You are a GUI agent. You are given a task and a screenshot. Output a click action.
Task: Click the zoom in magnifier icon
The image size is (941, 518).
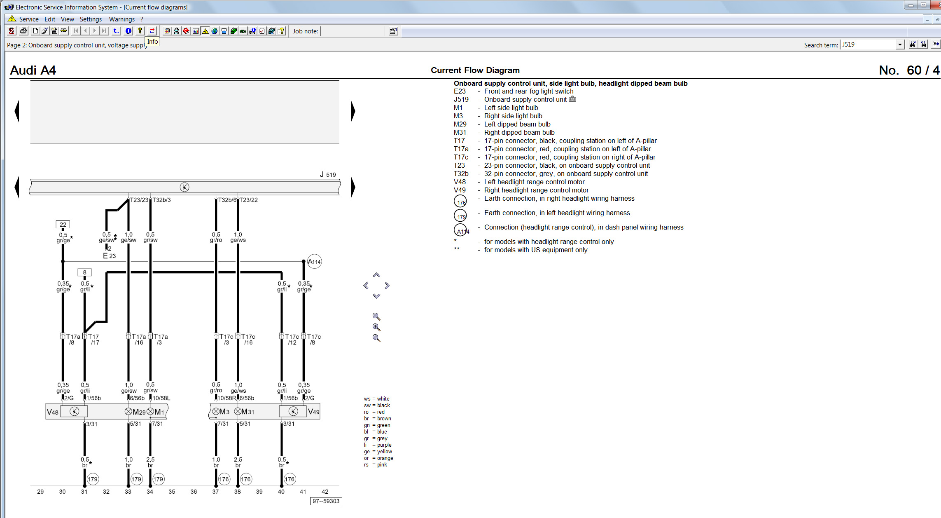coord(376,327)
